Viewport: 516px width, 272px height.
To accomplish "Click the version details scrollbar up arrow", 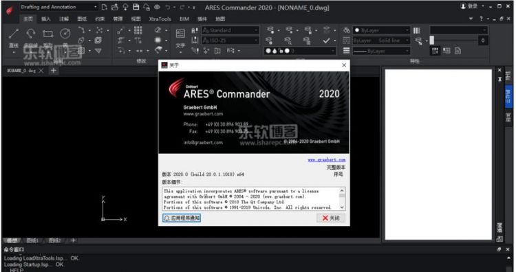I will click(342, 190).
